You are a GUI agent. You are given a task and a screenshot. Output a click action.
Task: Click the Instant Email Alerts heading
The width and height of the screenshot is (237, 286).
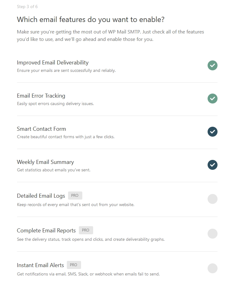tap(41, 265)
